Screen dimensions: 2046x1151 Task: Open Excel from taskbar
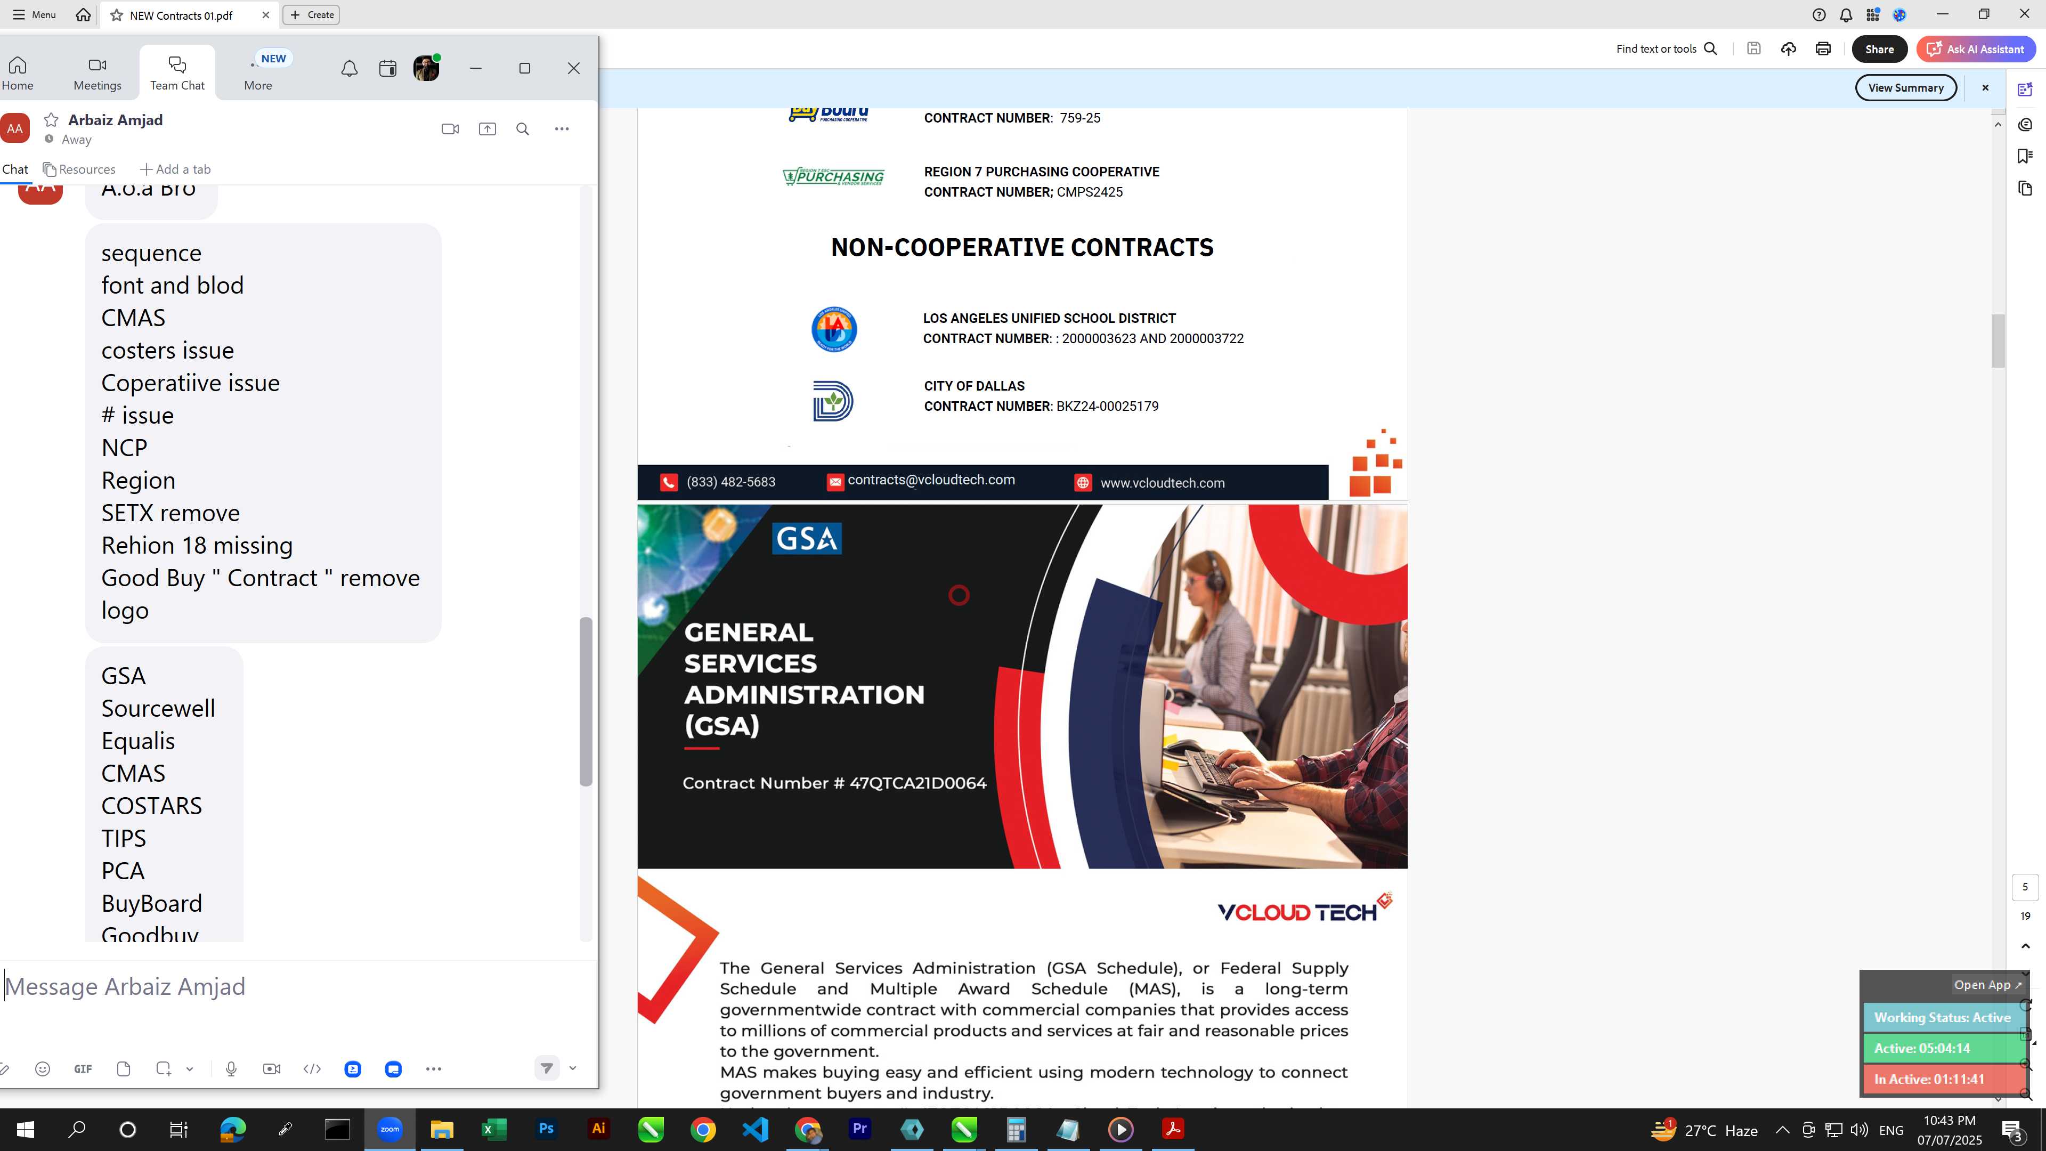tap(494, 1129)
